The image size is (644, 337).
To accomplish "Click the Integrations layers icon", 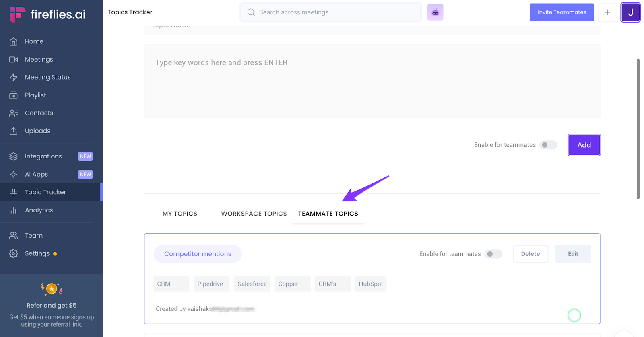I will coord(13,156).
